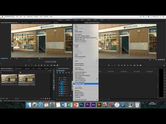Open the File menu in menu bar
The width and height of the screenshot is (166, 124).
click(17, 17)
